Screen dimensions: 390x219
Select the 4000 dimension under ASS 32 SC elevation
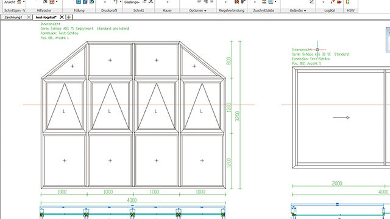(383, 192)
